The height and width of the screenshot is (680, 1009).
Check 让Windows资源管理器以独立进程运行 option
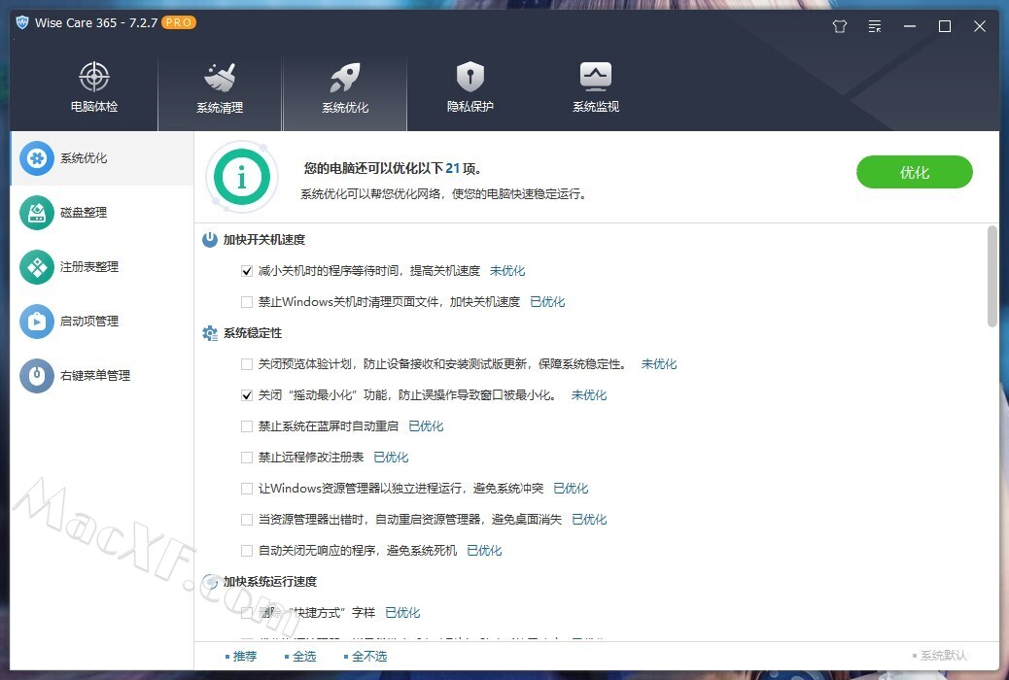247,489
